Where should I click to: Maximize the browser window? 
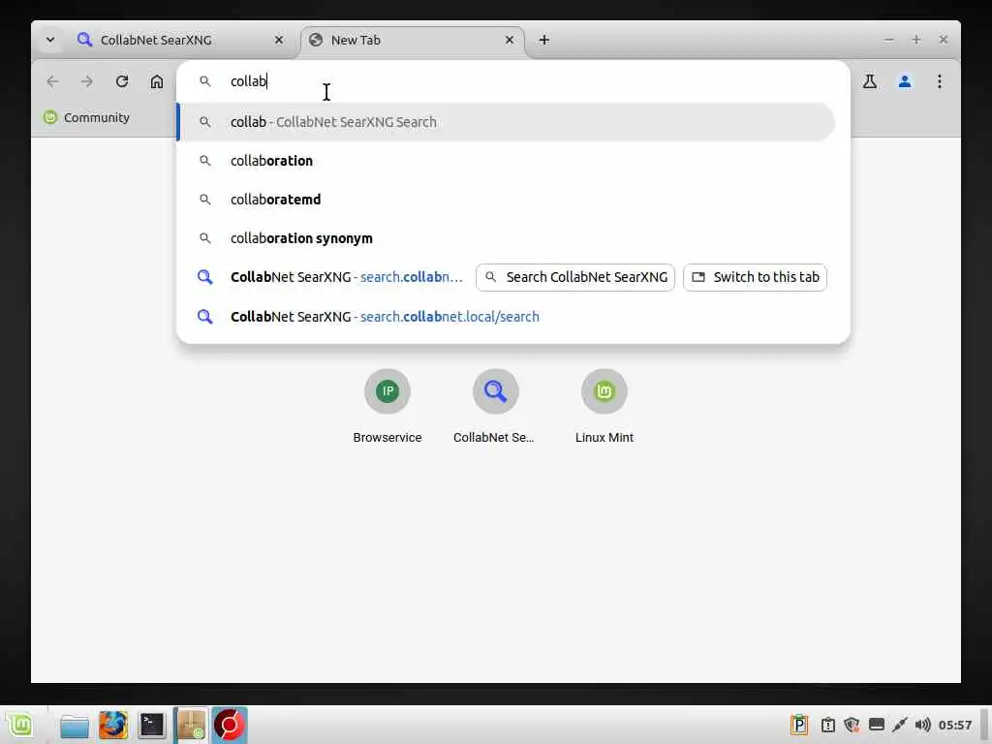point(916,40)
